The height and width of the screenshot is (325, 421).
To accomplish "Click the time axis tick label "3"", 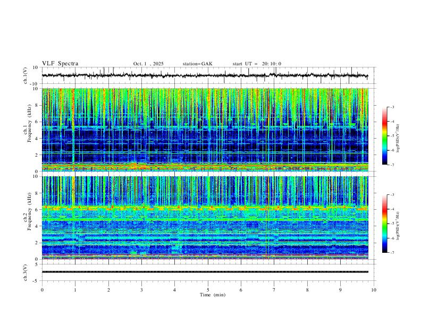I will [x=141, y=290].
